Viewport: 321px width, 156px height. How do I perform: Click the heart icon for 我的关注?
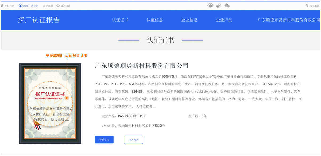coord(58,6)
